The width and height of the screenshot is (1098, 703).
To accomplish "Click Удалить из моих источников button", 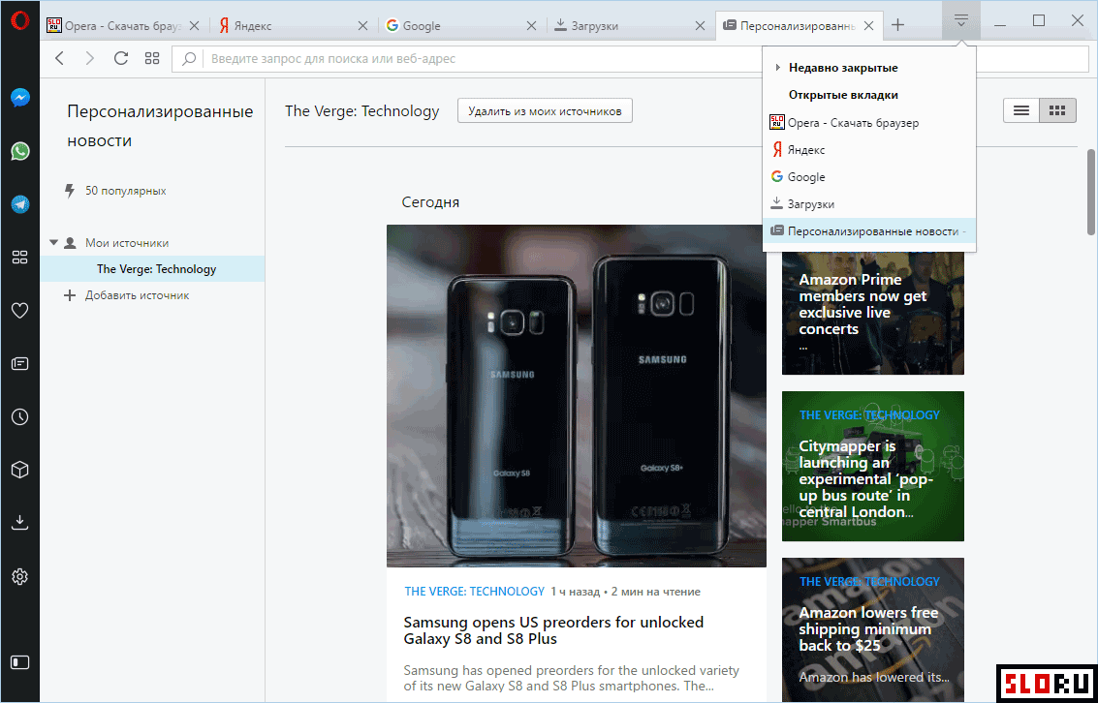I will coord(545,110).
